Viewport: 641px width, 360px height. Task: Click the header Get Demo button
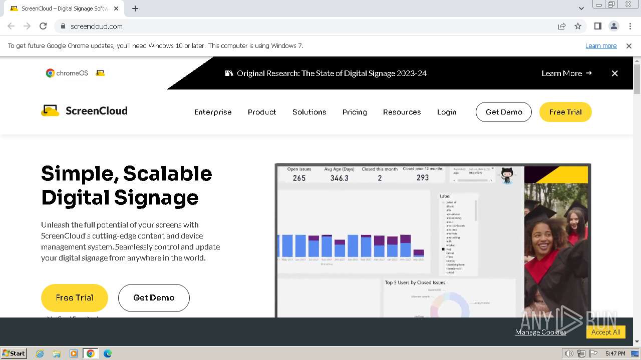(x=504, y=112)
